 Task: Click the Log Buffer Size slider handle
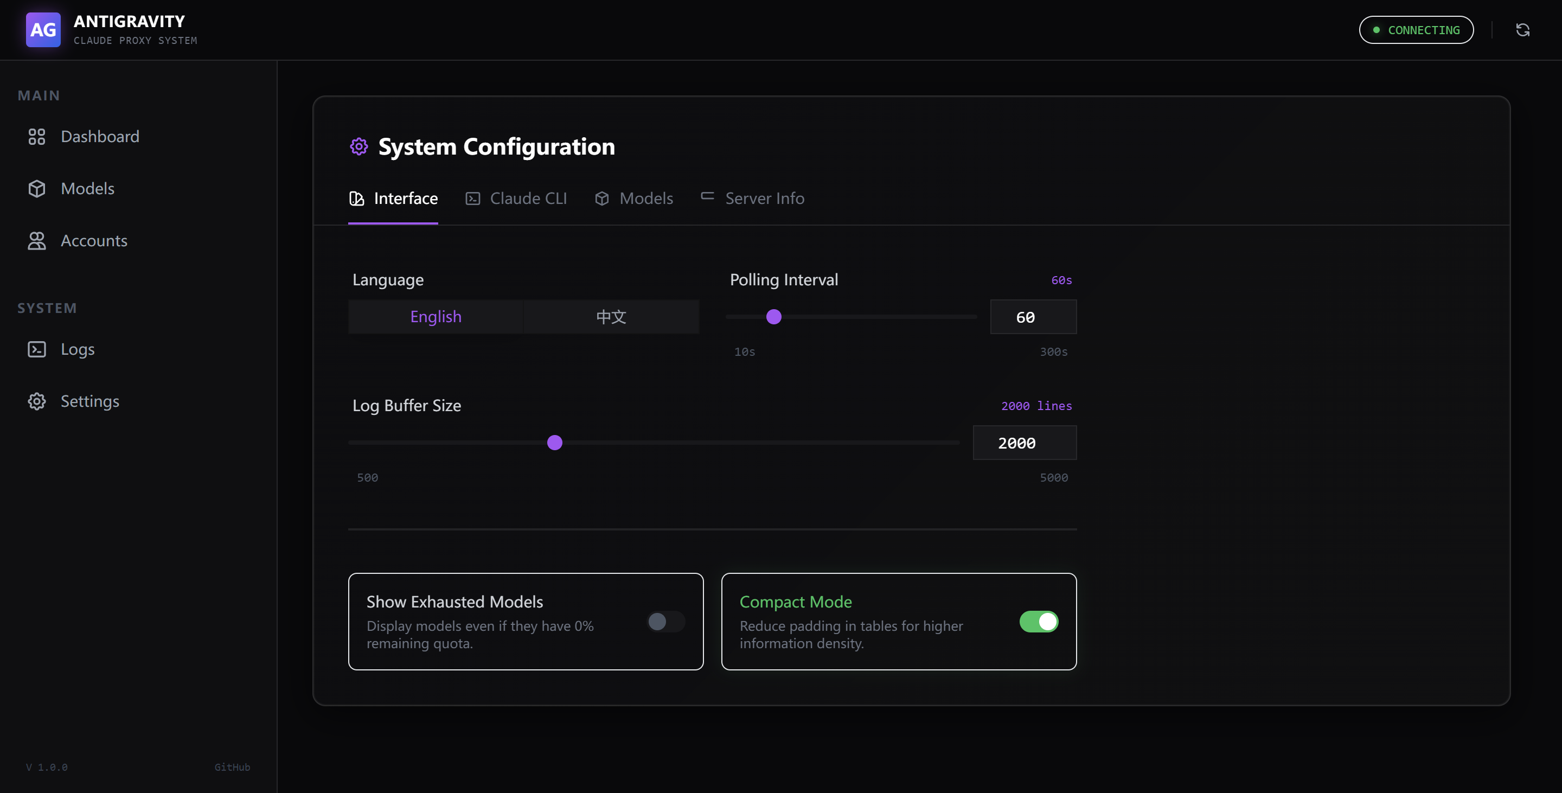coord(554,443)
